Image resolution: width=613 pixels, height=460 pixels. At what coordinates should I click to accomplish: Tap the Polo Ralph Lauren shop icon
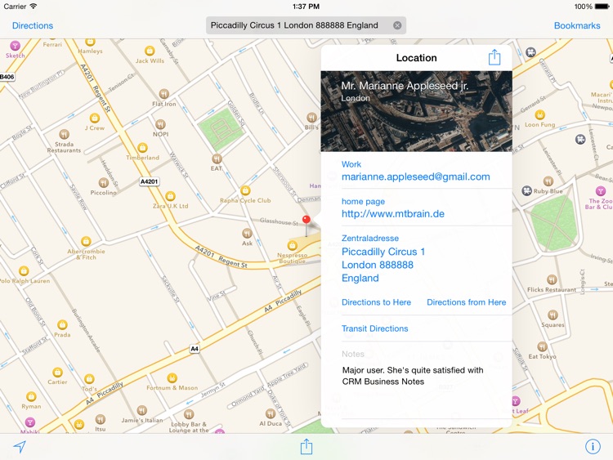(24, 270)
